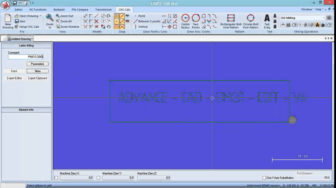Viewport: 336px width, 188px height.
Task: Enable Use Y-Axis Substitution checkbox
Action: (x=264, y=178)
